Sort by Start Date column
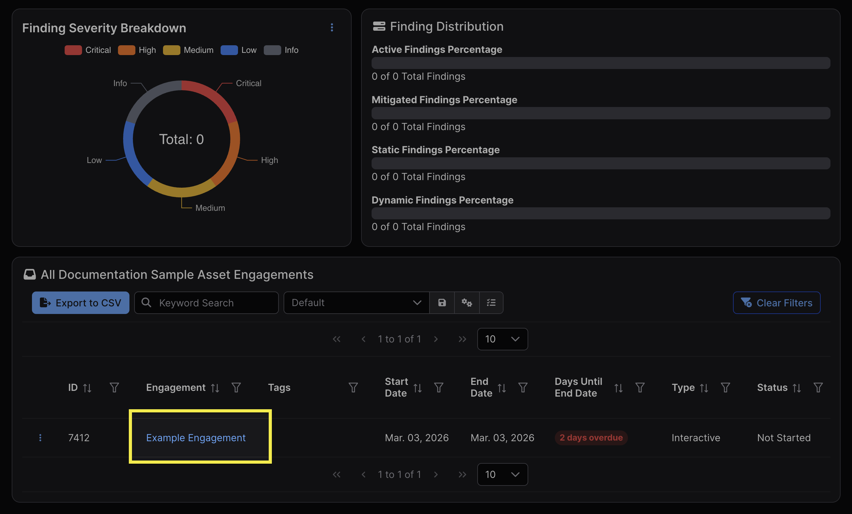The image size is (852, 514). (417, 388)
